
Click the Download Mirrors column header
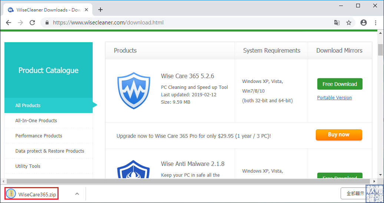point(340,50)
